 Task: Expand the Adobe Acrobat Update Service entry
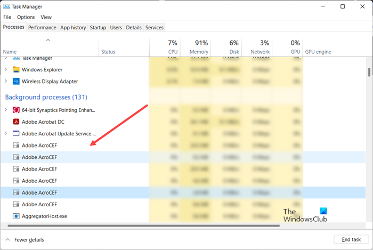(6, 133)
